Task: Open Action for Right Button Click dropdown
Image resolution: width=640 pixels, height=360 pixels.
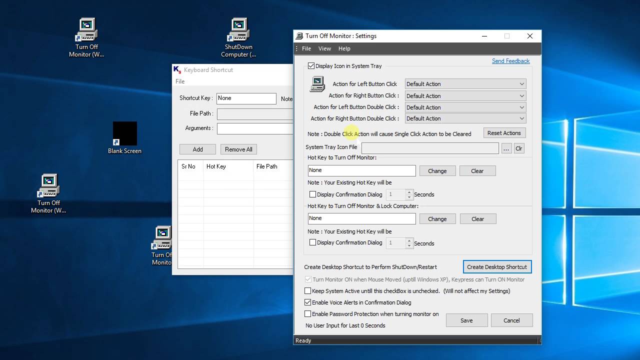Action: coord(465,96)
